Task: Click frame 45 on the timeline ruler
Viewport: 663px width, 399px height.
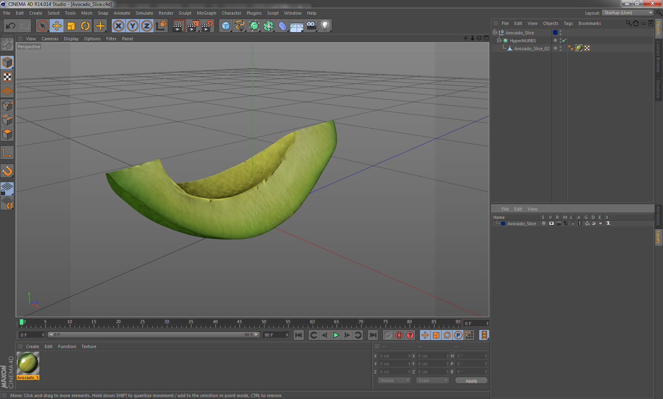Action: [x=239, y=322]
